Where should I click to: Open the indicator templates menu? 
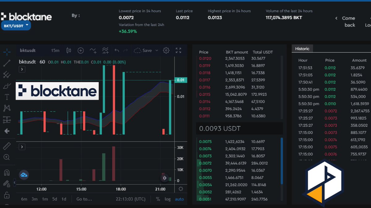[x=105, y=50]
